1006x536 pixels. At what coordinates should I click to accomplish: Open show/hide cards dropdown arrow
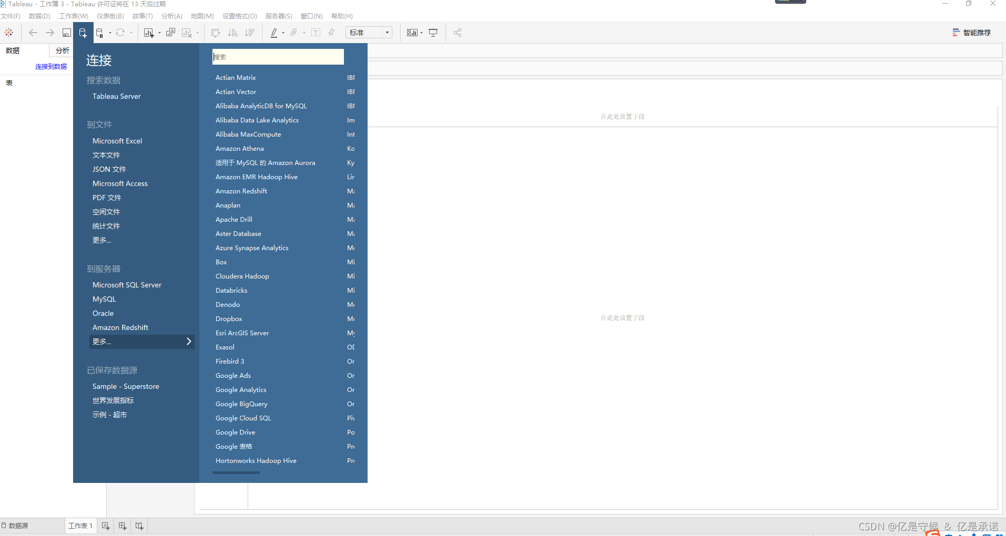421,33
